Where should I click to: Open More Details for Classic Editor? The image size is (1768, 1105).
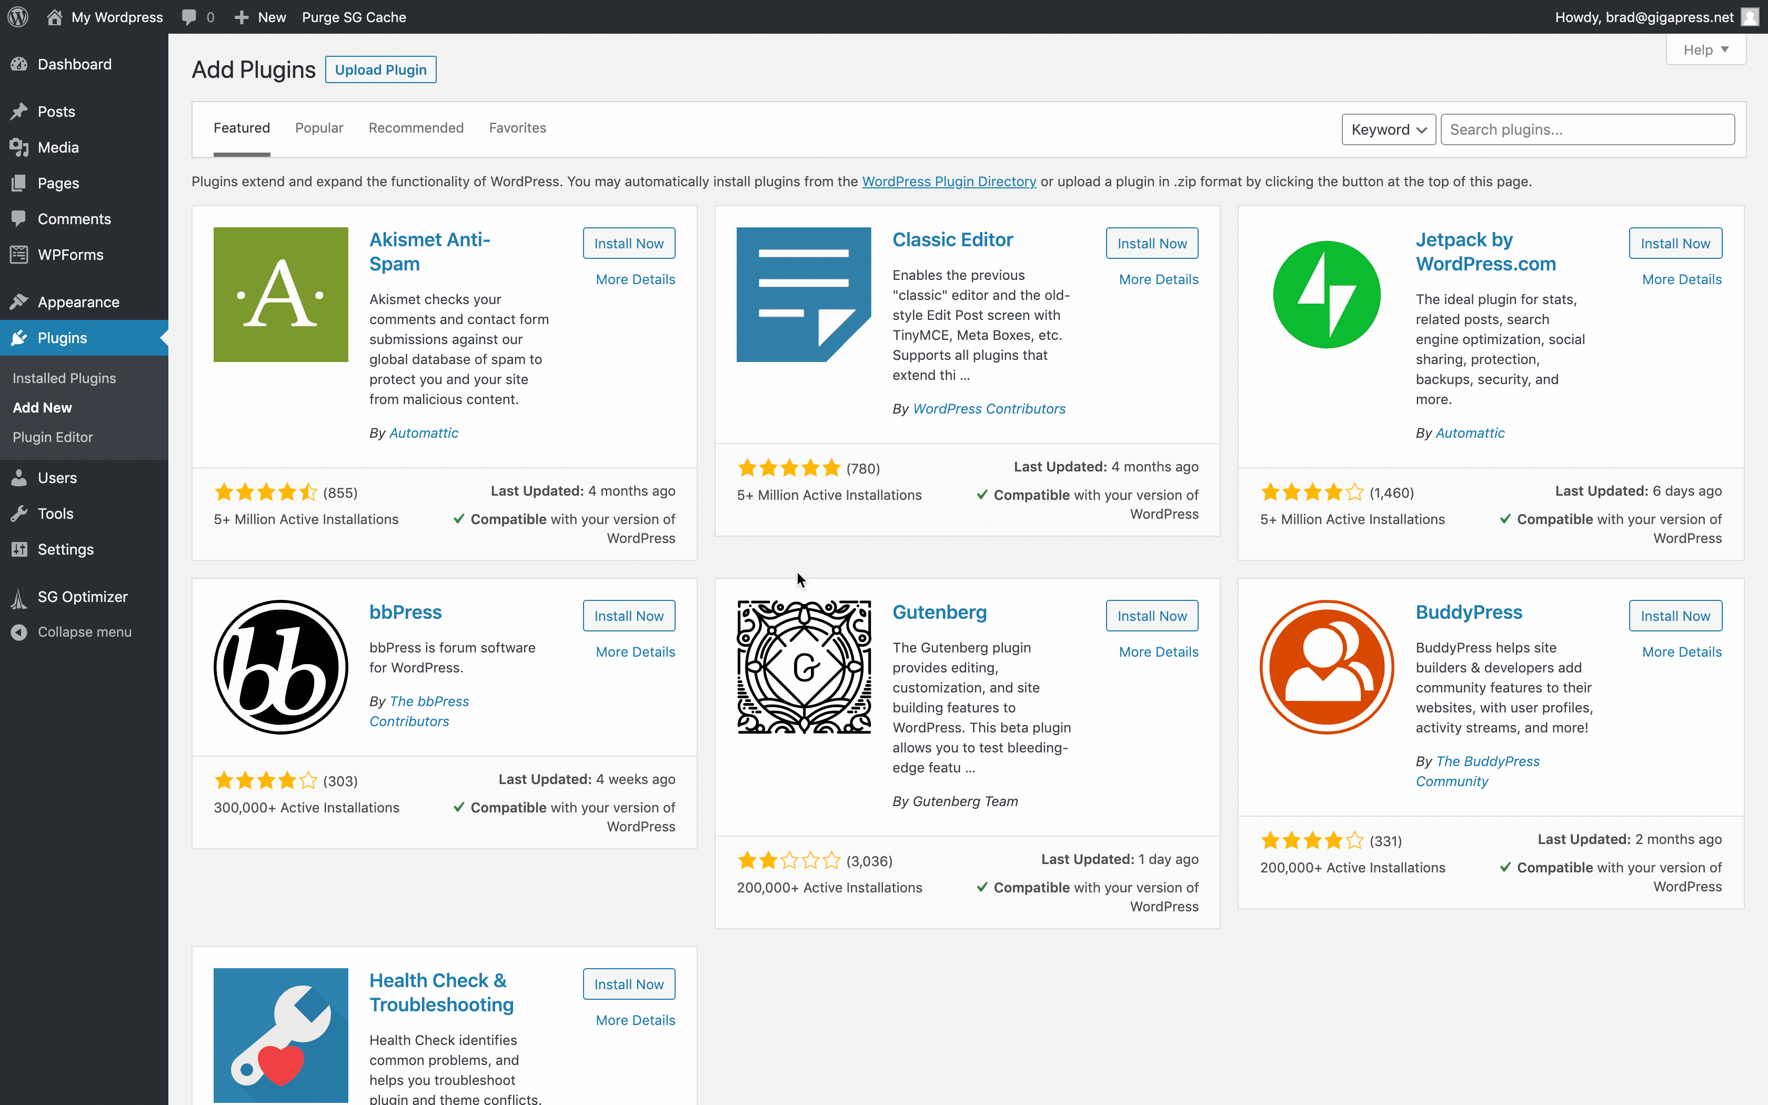(1159, 279)
